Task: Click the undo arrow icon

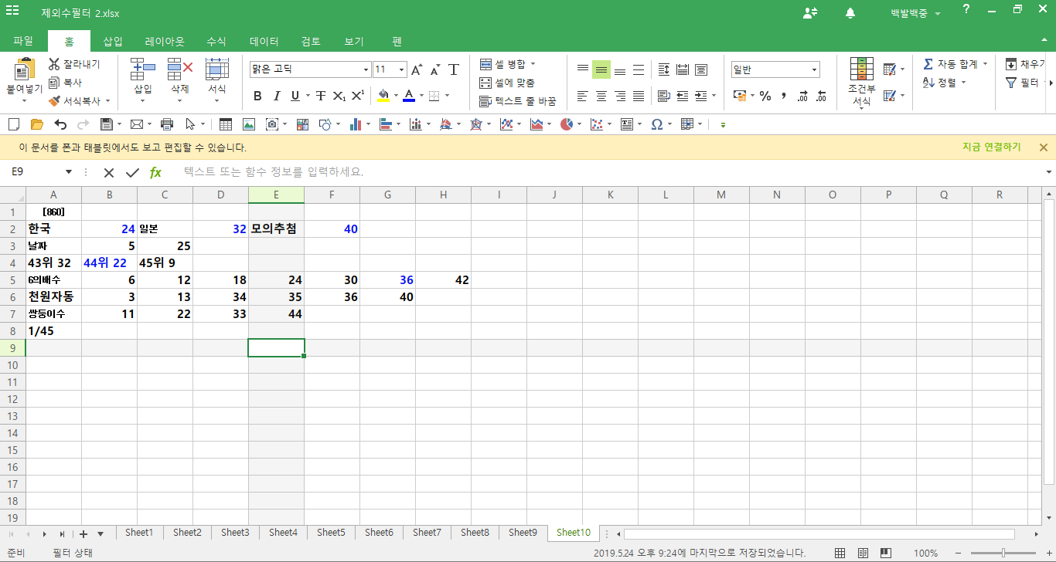Action: [60, 124]
